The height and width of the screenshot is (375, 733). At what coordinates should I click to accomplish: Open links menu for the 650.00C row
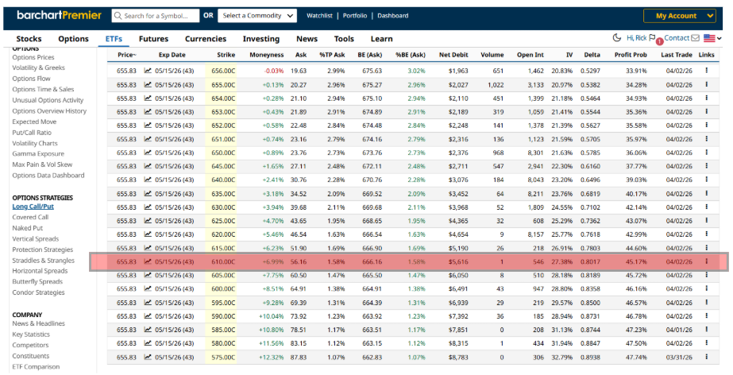coord(706,153)
